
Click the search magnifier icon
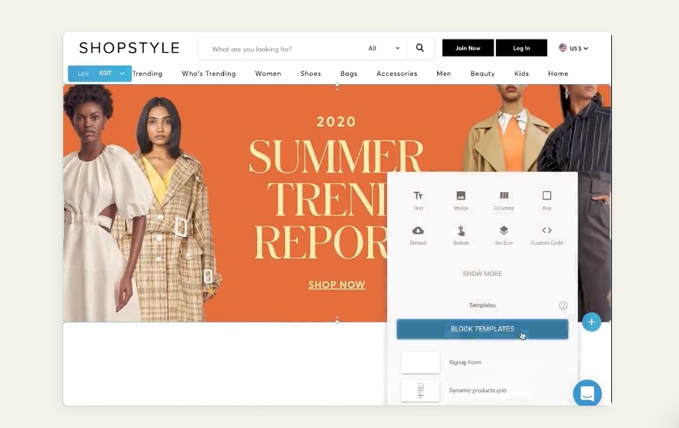tap(420, 48)
